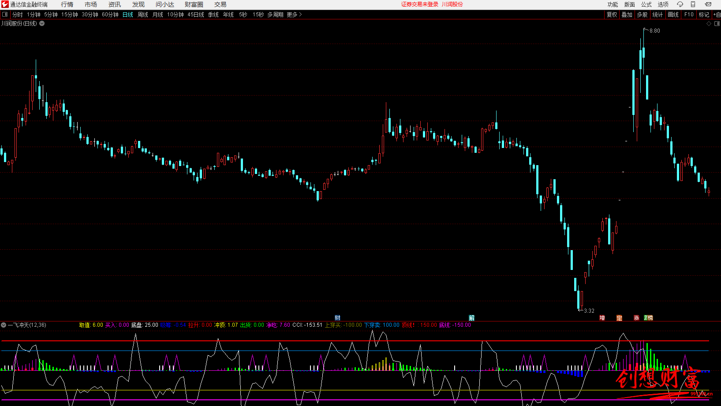721x406 pixels.
Task: Open the 资讯 menu
Action: coord(115,4)
